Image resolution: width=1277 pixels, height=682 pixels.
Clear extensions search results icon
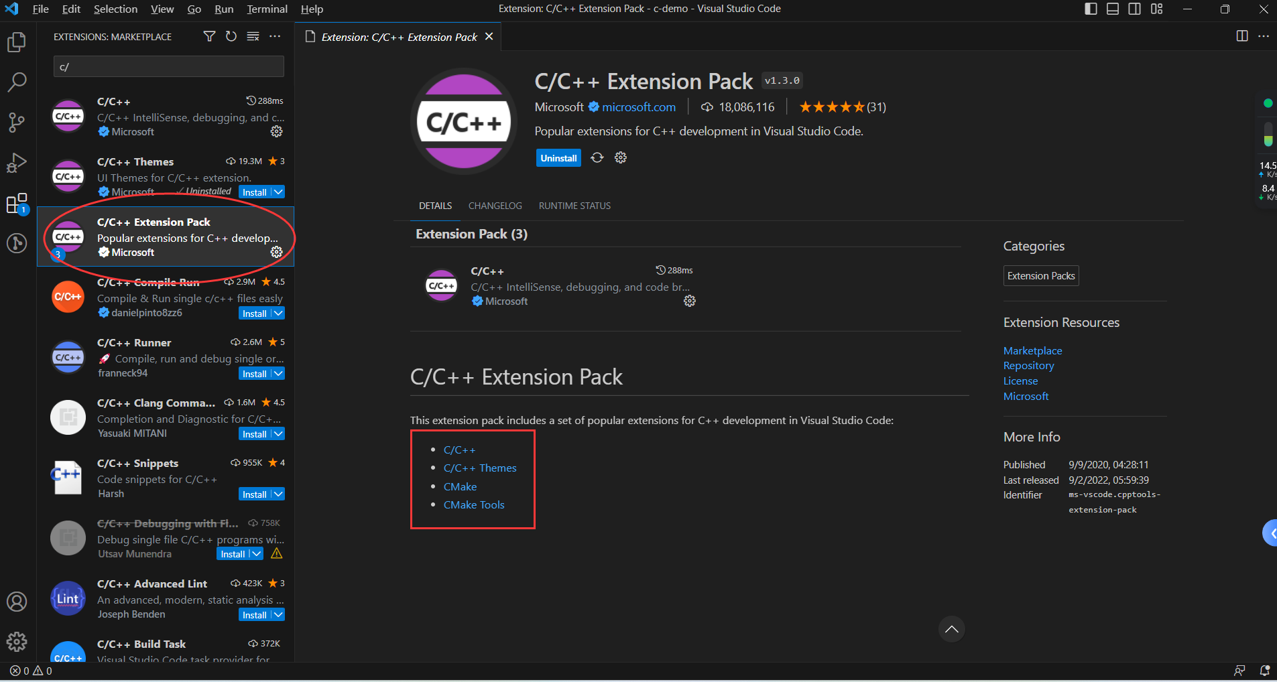click(253, 36)
